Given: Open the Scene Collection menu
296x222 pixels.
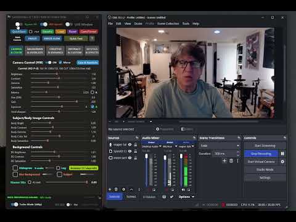Looking at the screenshot, I should [168, 23].
